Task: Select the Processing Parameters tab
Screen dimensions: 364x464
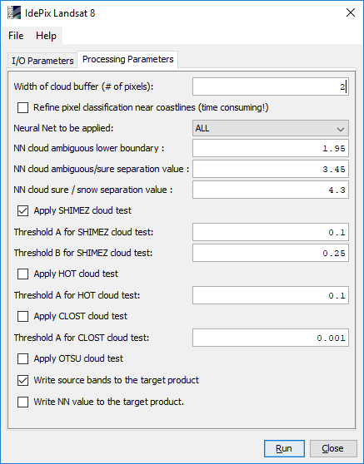Action: point(127,60)
